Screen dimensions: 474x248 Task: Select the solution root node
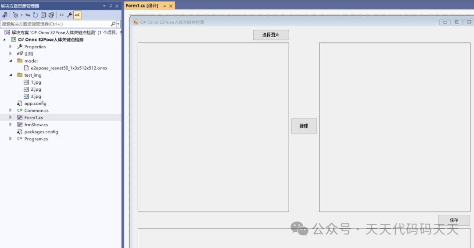point(63,32)
